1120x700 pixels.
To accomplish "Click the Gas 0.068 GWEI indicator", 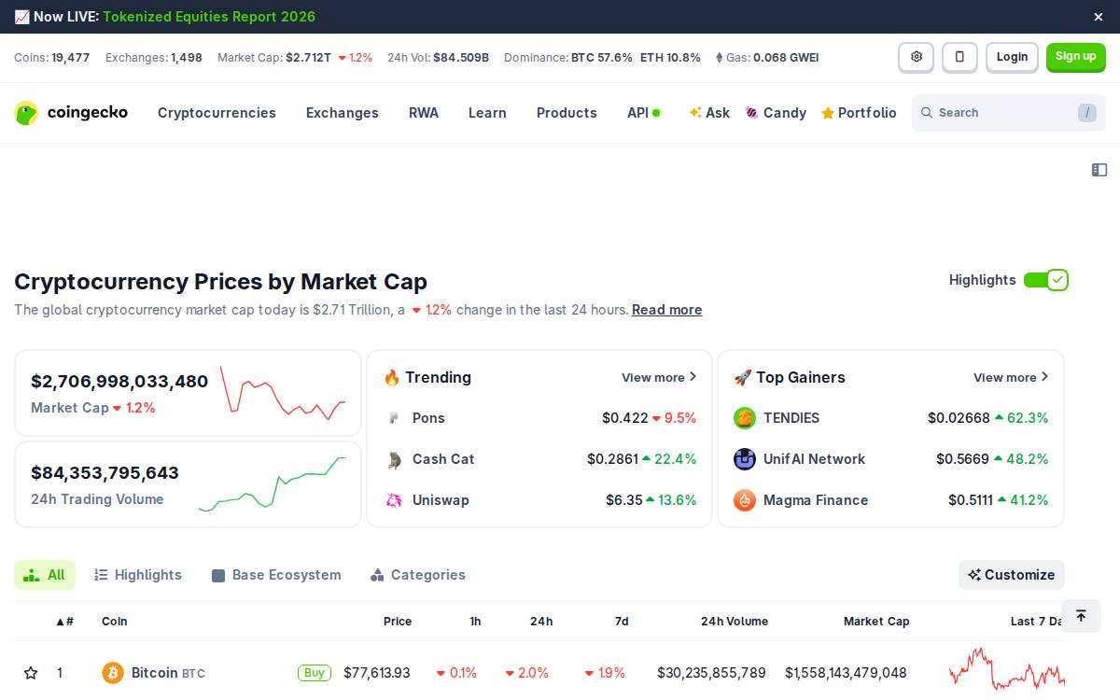I will [x=767, y=58].
